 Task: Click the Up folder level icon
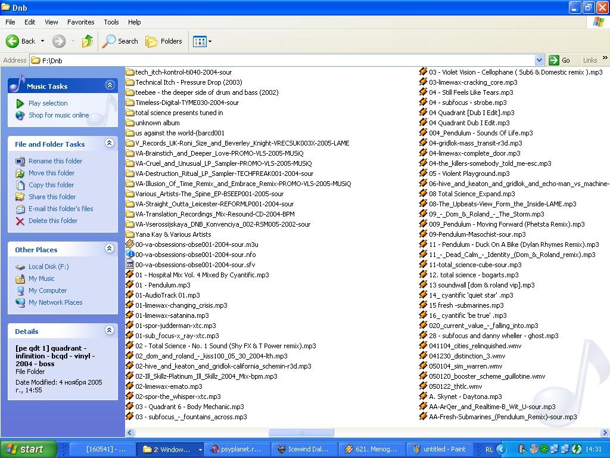[x=88, y=41]
